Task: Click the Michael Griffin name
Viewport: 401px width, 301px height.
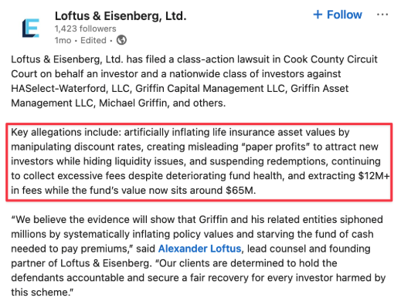Action: (x=134, y=103)
